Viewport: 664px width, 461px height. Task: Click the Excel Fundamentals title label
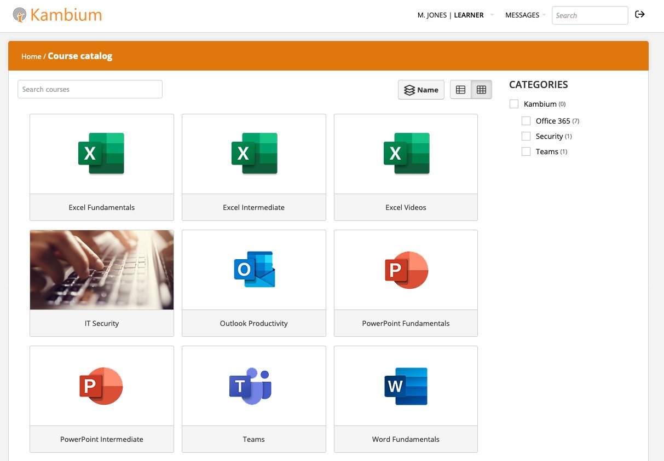coord(102,207)
